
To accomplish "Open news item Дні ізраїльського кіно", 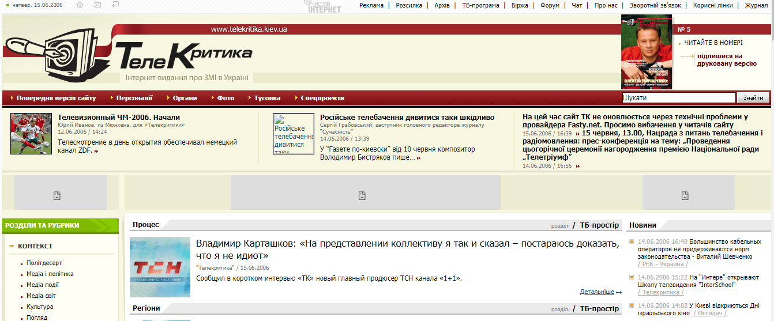I will coord(698,309).
